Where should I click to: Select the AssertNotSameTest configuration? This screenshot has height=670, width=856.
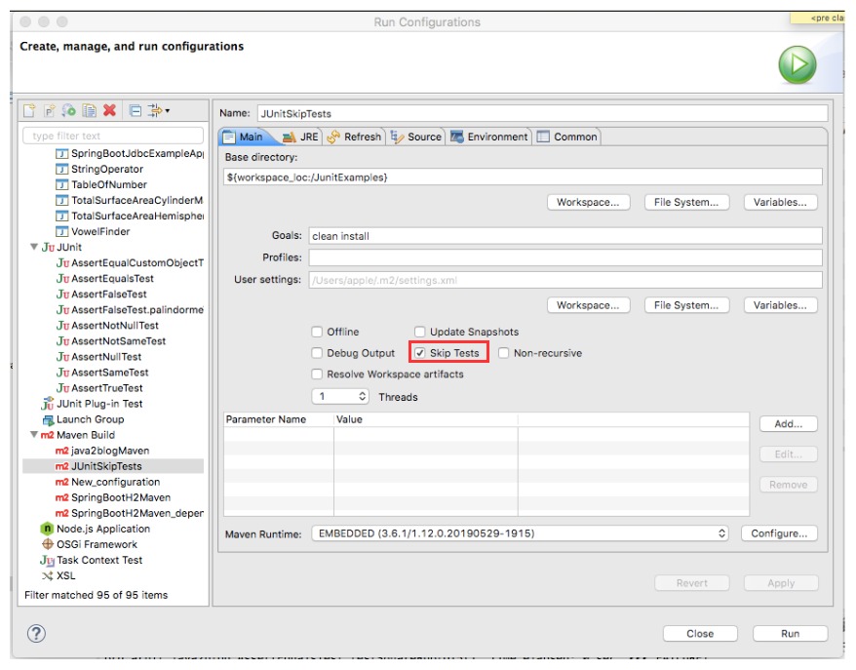coord(111,341)
